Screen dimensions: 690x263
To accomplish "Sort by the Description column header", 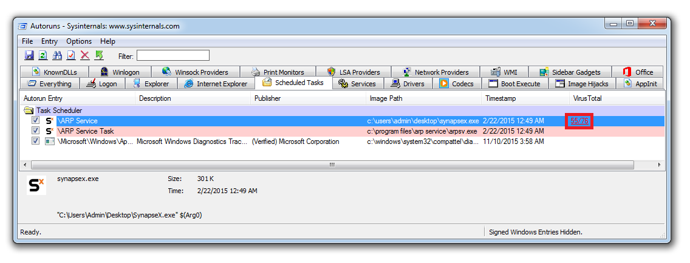I will (193, 98).
